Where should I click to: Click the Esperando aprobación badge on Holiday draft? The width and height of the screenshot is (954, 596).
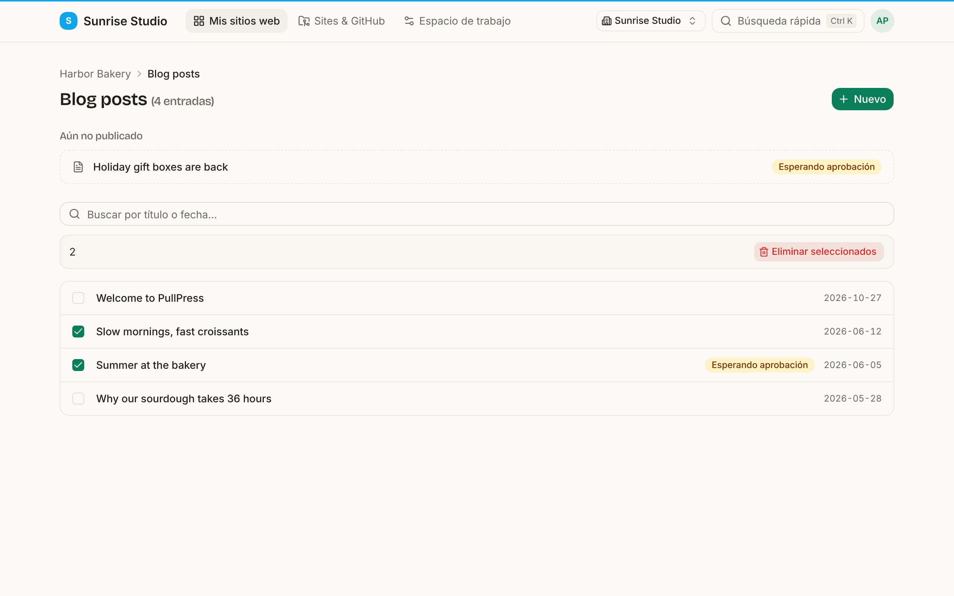point(827,167)
